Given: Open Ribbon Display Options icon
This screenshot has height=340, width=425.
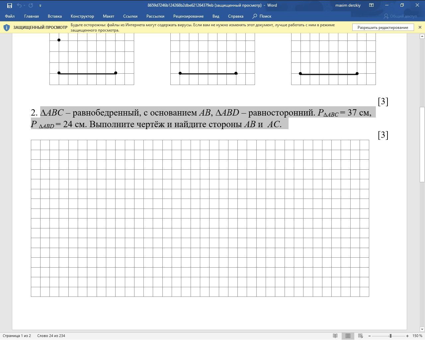Looking at the screenshot, I should coord(372,5).
